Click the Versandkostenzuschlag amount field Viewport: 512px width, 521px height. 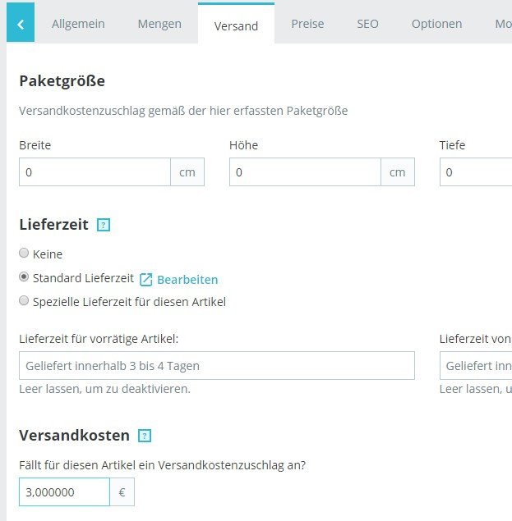tap(64, 492)
